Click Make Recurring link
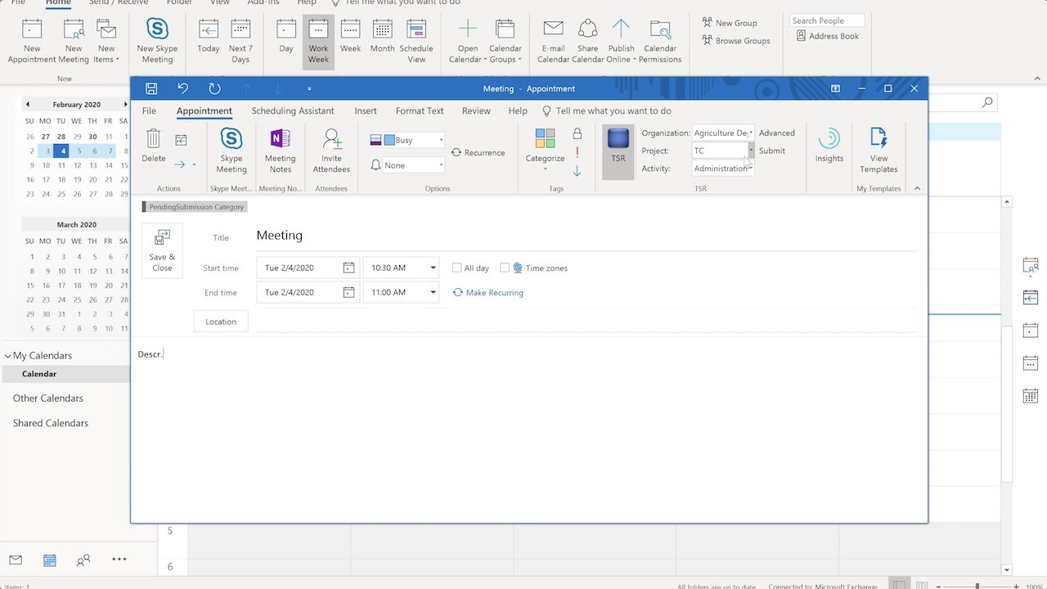The width and height of the screenshot is (1047, 589). tap(488, 293)
